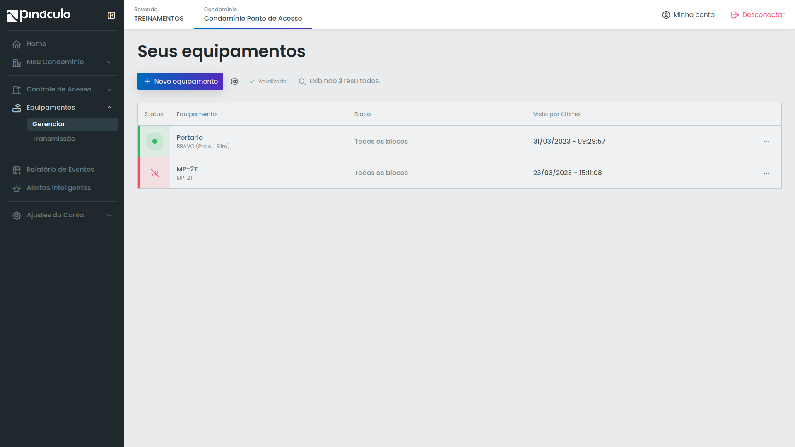
Task: Select the Home icon in sidebar
Action: coord(17,44)
